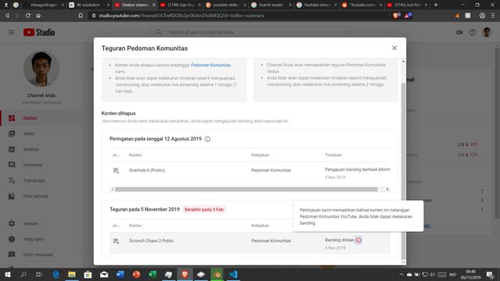Open PowerPoint from taskbar
This screenshot has height=281, width=500.
coord(137,274)
